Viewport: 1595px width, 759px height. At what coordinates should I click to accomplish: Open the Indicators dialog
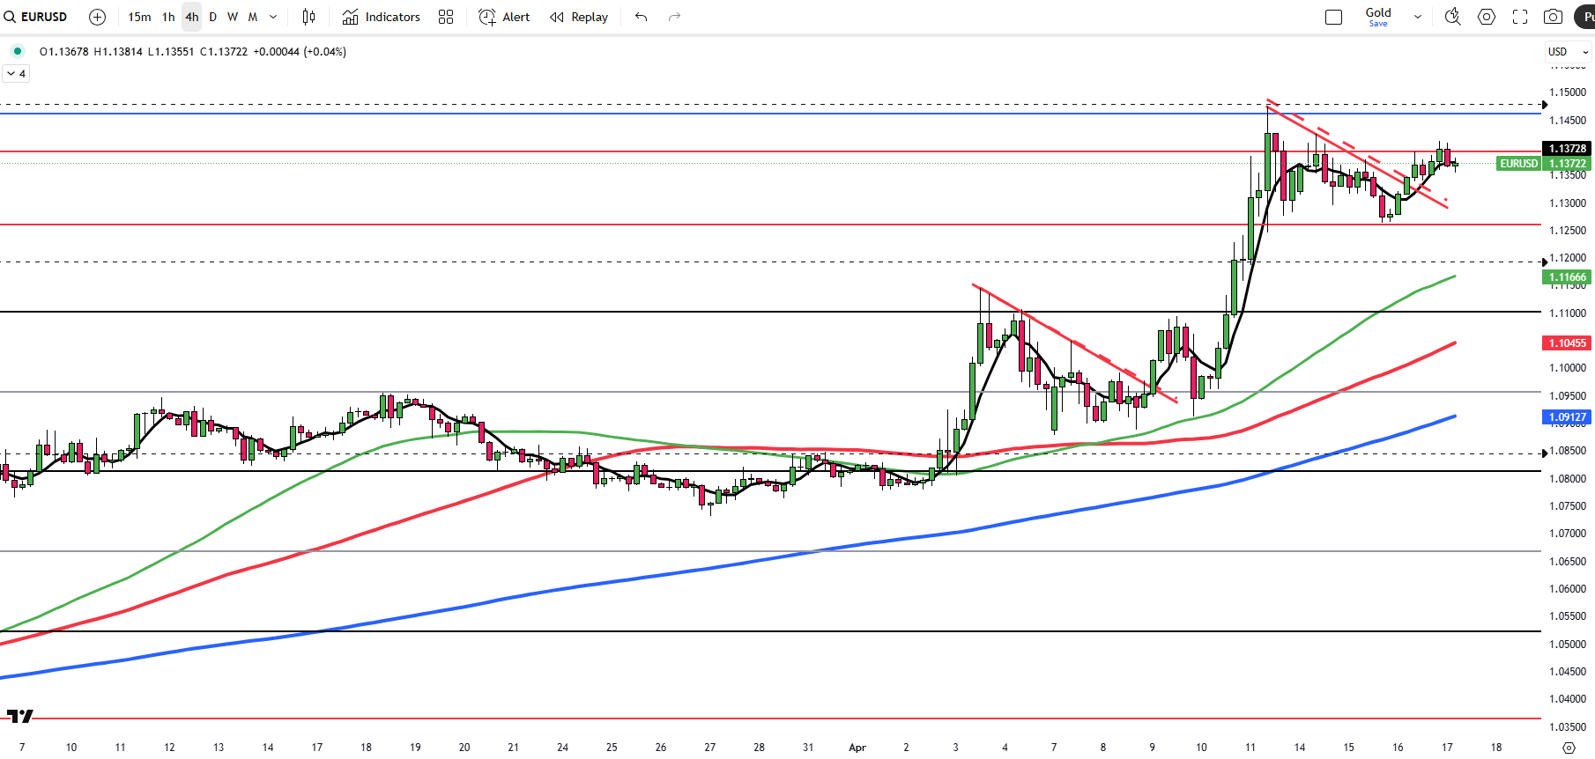point(382,17)
